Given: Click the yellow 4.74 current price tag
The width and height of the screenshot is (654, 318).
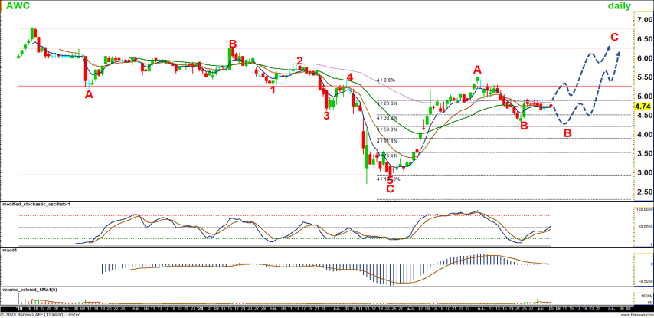Looking at the screenshot, I should pos(643,107).
